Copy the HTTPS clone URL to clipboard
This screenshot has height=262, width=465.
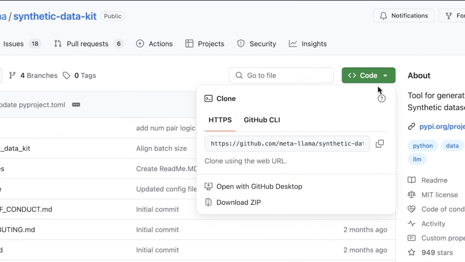click(380, 144)
